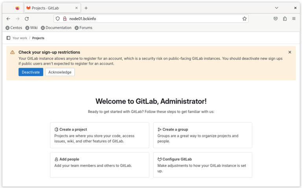Reload the page with the refresh icon
The width and height of the screenshot is (302, 188).
click(x=27, y=19)
